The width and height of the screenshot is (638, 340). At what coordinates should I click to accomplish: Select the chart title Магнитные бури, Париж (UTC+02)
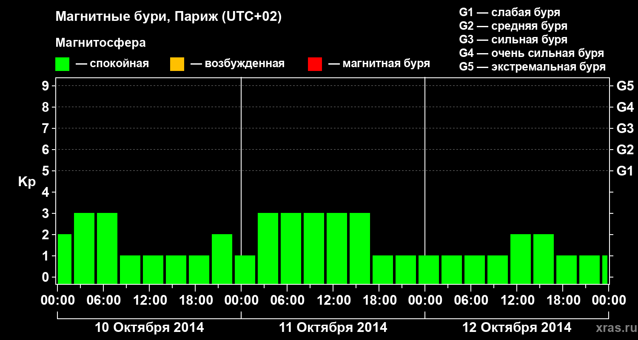pyautogui.click(x=168, y=17)
